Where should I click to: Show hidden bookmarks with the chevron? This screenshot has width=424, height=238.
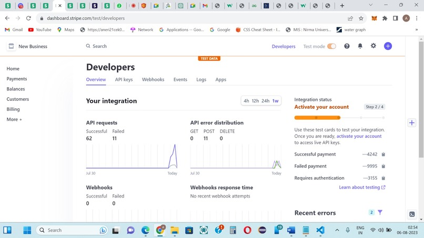point(417,30)
